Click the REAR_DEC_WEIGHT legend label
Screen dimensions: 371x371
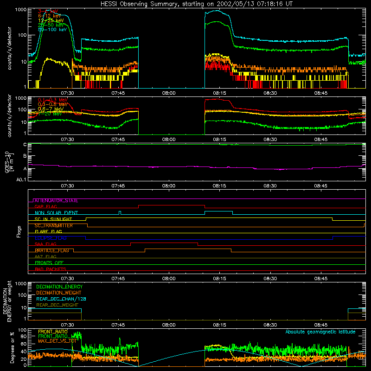(57, 305)
